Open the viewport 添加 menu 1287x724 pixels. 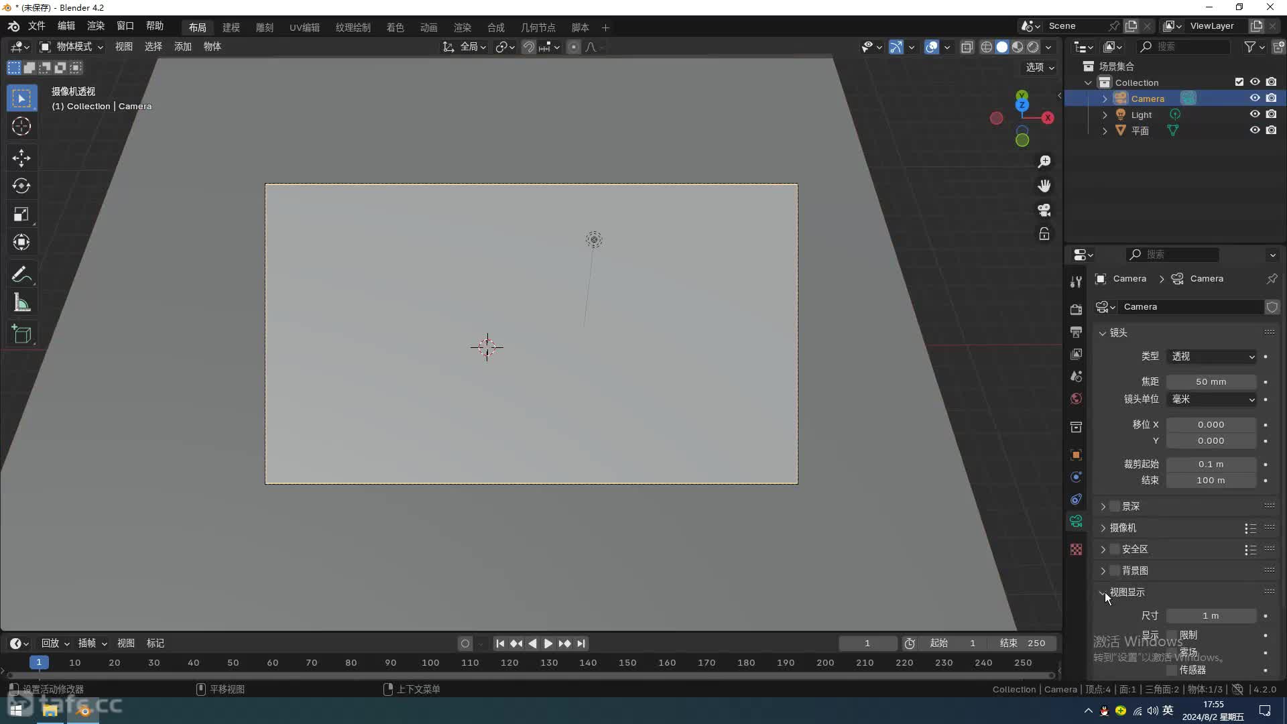click(183, 47)
